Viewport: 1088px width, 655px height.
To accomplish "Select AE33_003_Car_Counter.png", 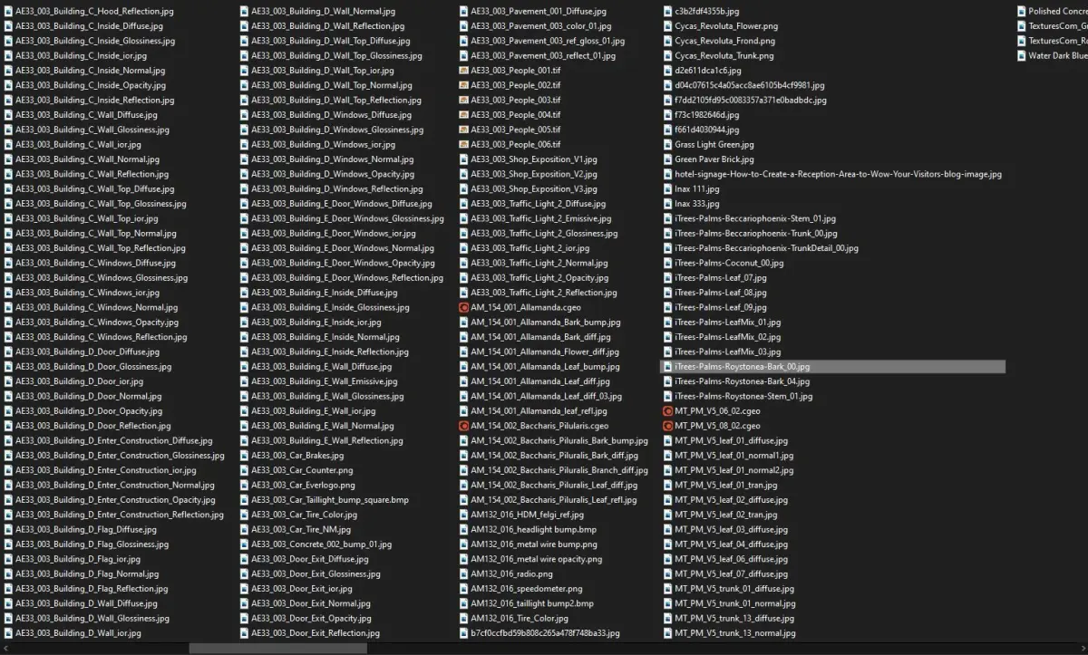I will click(303, 470).
